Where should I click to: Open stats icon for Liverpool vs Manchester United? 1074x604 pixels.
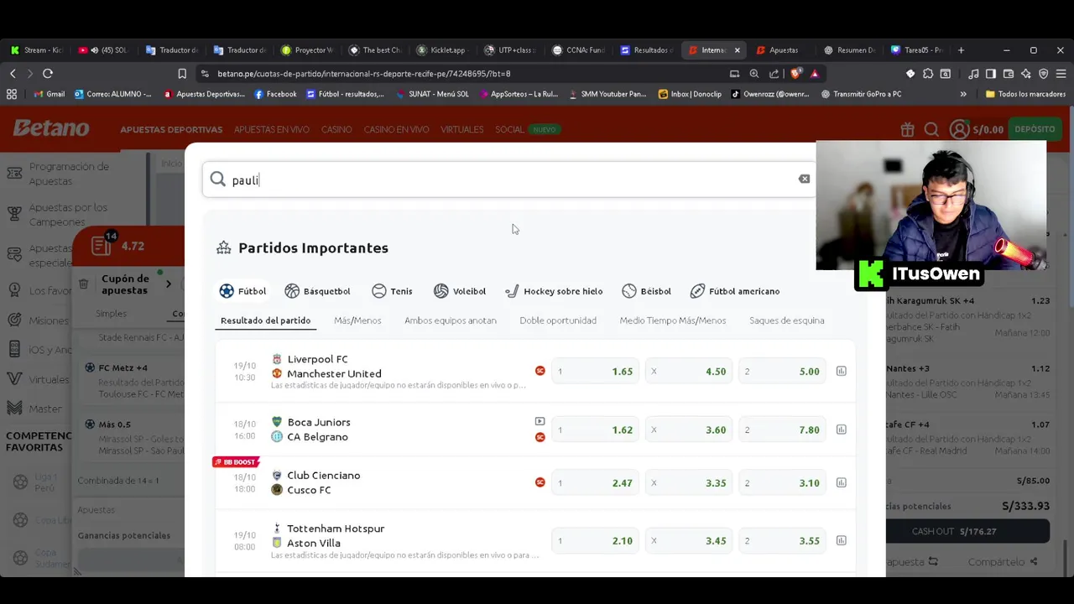(841, 371)
